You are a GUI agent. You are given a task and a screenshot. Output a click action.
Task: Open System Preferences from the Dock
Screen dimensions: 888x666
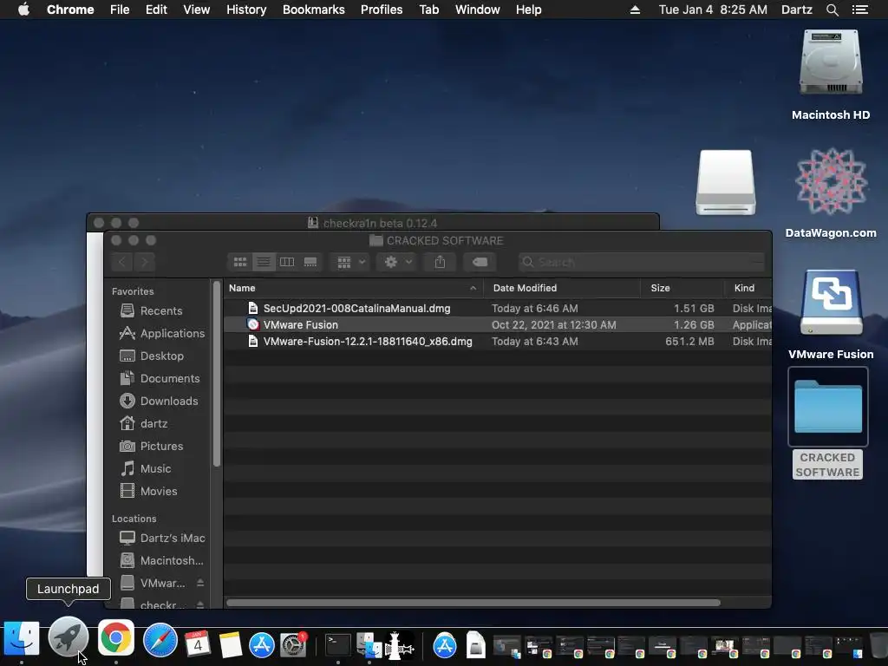[294, 644]
